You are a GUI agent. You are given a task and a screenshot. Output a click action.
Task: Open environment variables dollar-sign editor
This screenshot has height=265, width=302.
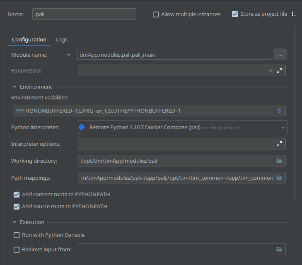click(279, 111)
